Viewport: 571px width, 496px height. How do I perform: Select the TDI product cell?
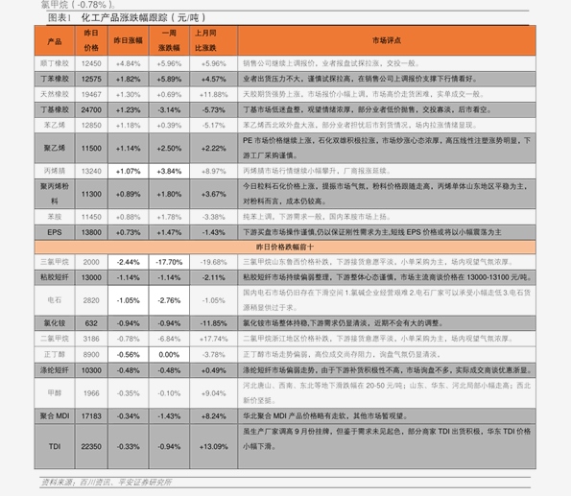pyautogui.click(x=55, y=446)
